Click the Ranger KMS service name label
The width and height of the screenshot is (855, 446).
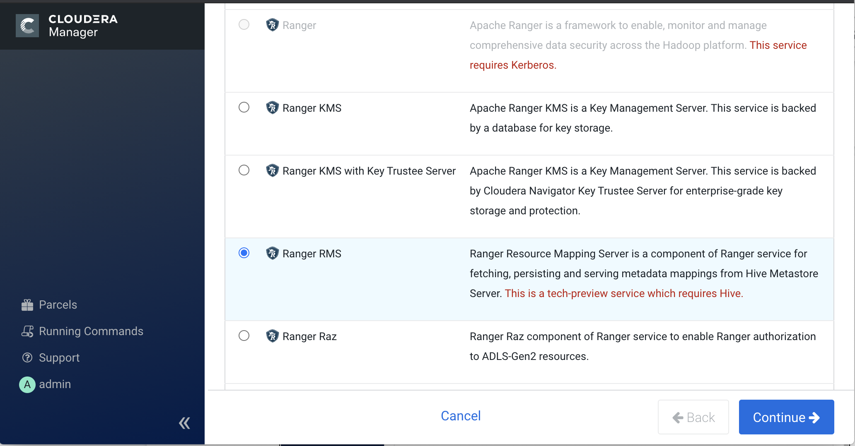coord(312,108)
